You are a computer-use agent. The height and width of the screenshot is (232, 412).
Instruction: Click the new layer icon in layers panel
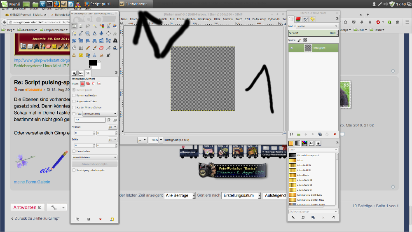[x=291, y=134]
